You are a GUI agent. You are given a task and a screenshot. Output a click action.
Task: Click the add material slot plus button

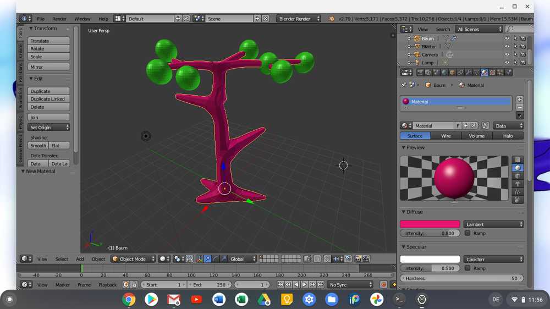coord(520,100)
